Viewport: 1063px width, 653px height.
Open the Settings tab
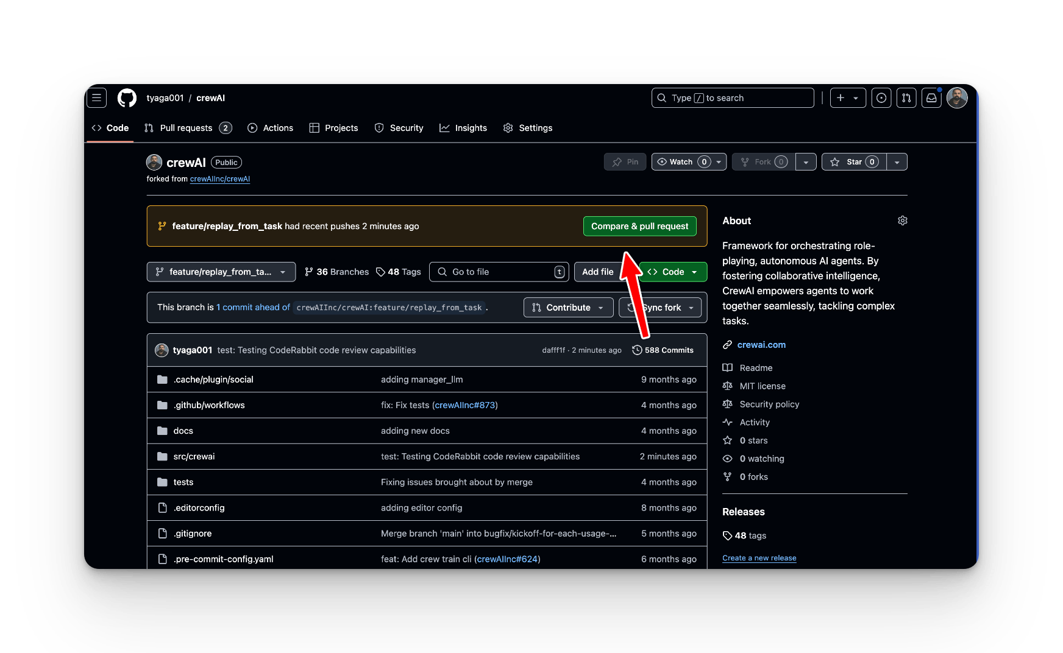528,128
